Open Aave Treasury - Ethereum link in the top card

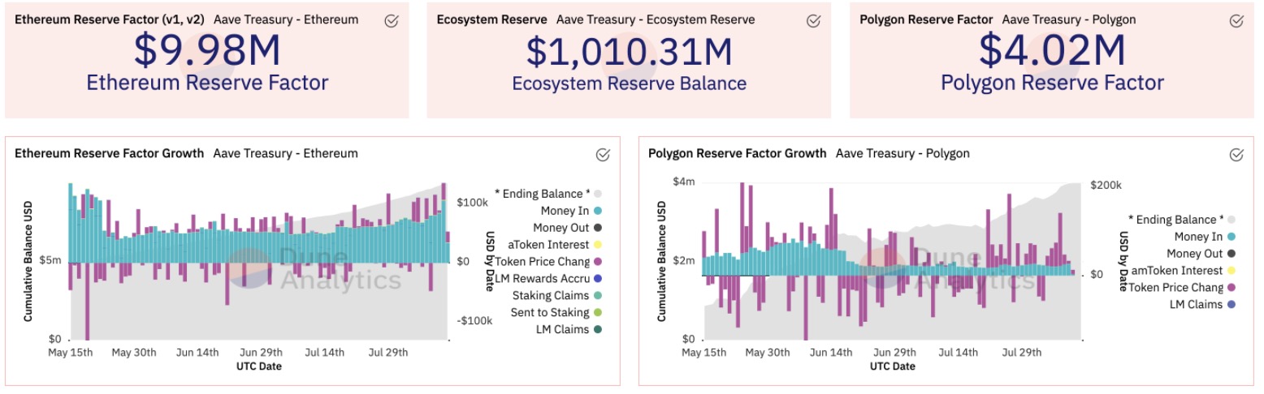[x=286, y=19]
